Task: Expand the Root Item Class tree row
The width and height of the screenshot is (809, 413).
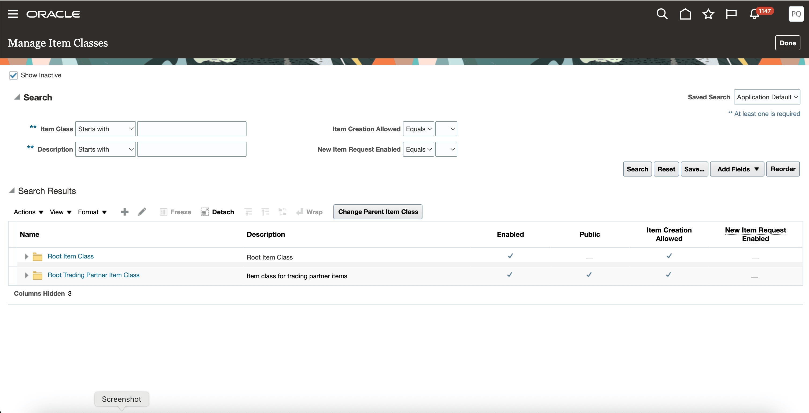Action: click(x=26, y=256)
